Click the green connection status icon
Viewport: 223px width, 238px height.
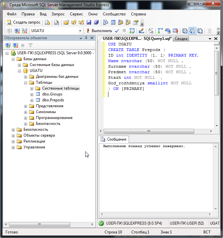tap(101, 223)
